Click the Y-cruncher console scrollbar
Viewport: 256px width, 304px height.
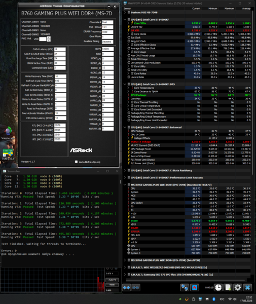point(120,182)
